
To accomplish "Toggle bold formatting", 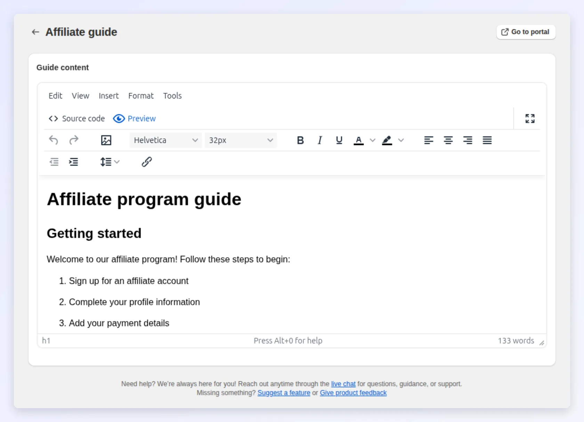I will pos(300,140).
